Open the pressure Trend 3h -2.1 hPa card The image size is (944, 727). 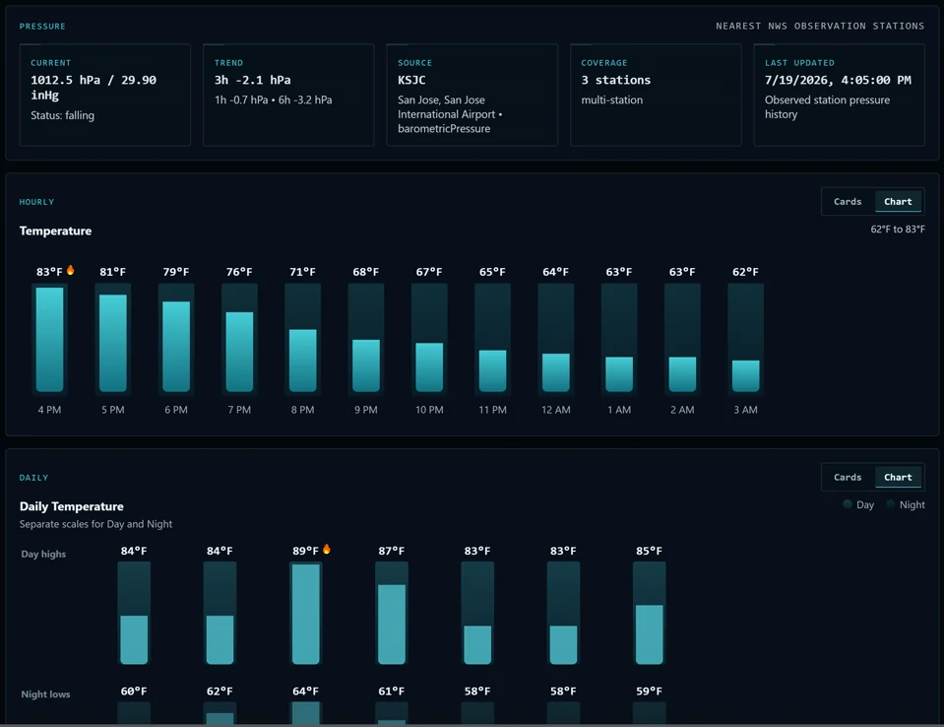[x=288, y=95]
